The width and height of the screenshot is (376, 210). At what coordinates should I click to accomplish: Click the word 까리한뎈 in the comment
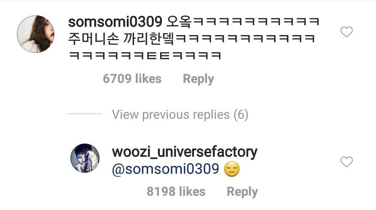[149, 39]
